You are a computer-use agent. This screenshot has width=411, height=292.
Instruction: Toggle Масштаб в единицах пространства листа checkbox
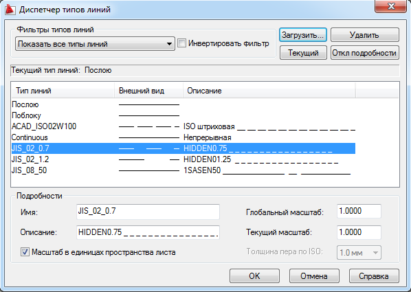point(25,252)
